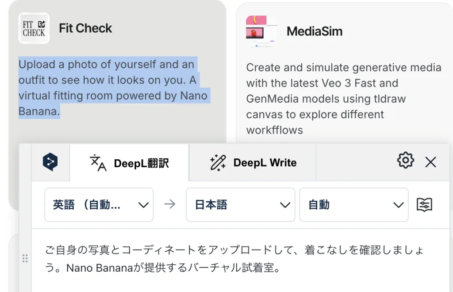The image size is (453, 292).
Task: Click the DeepL hexagon logo icon
Action: [50, 162]
